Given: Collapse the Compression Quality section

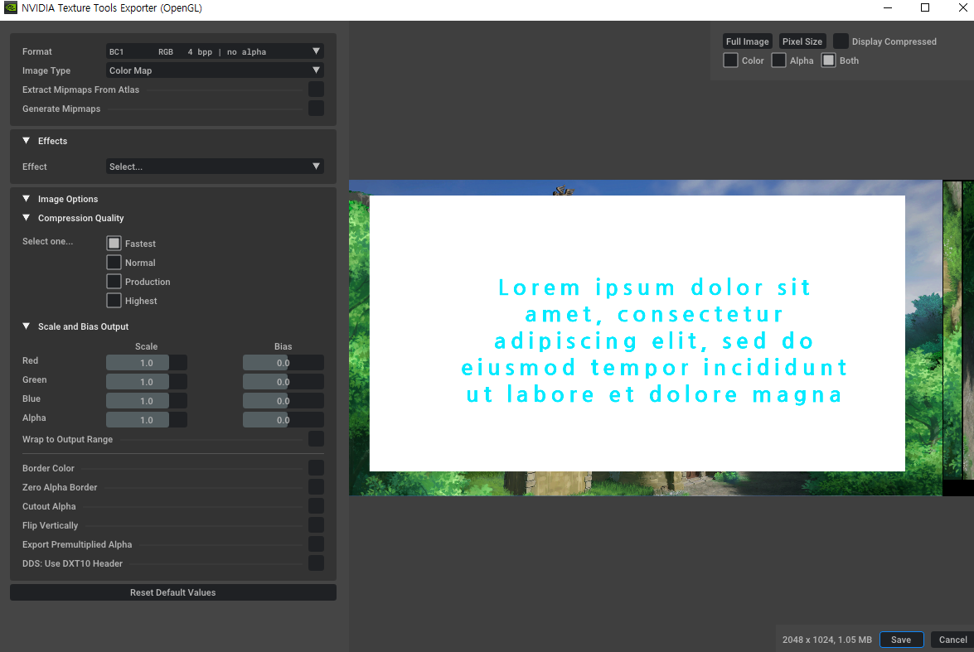Looking at the screenshot, I should click(26, 218).
